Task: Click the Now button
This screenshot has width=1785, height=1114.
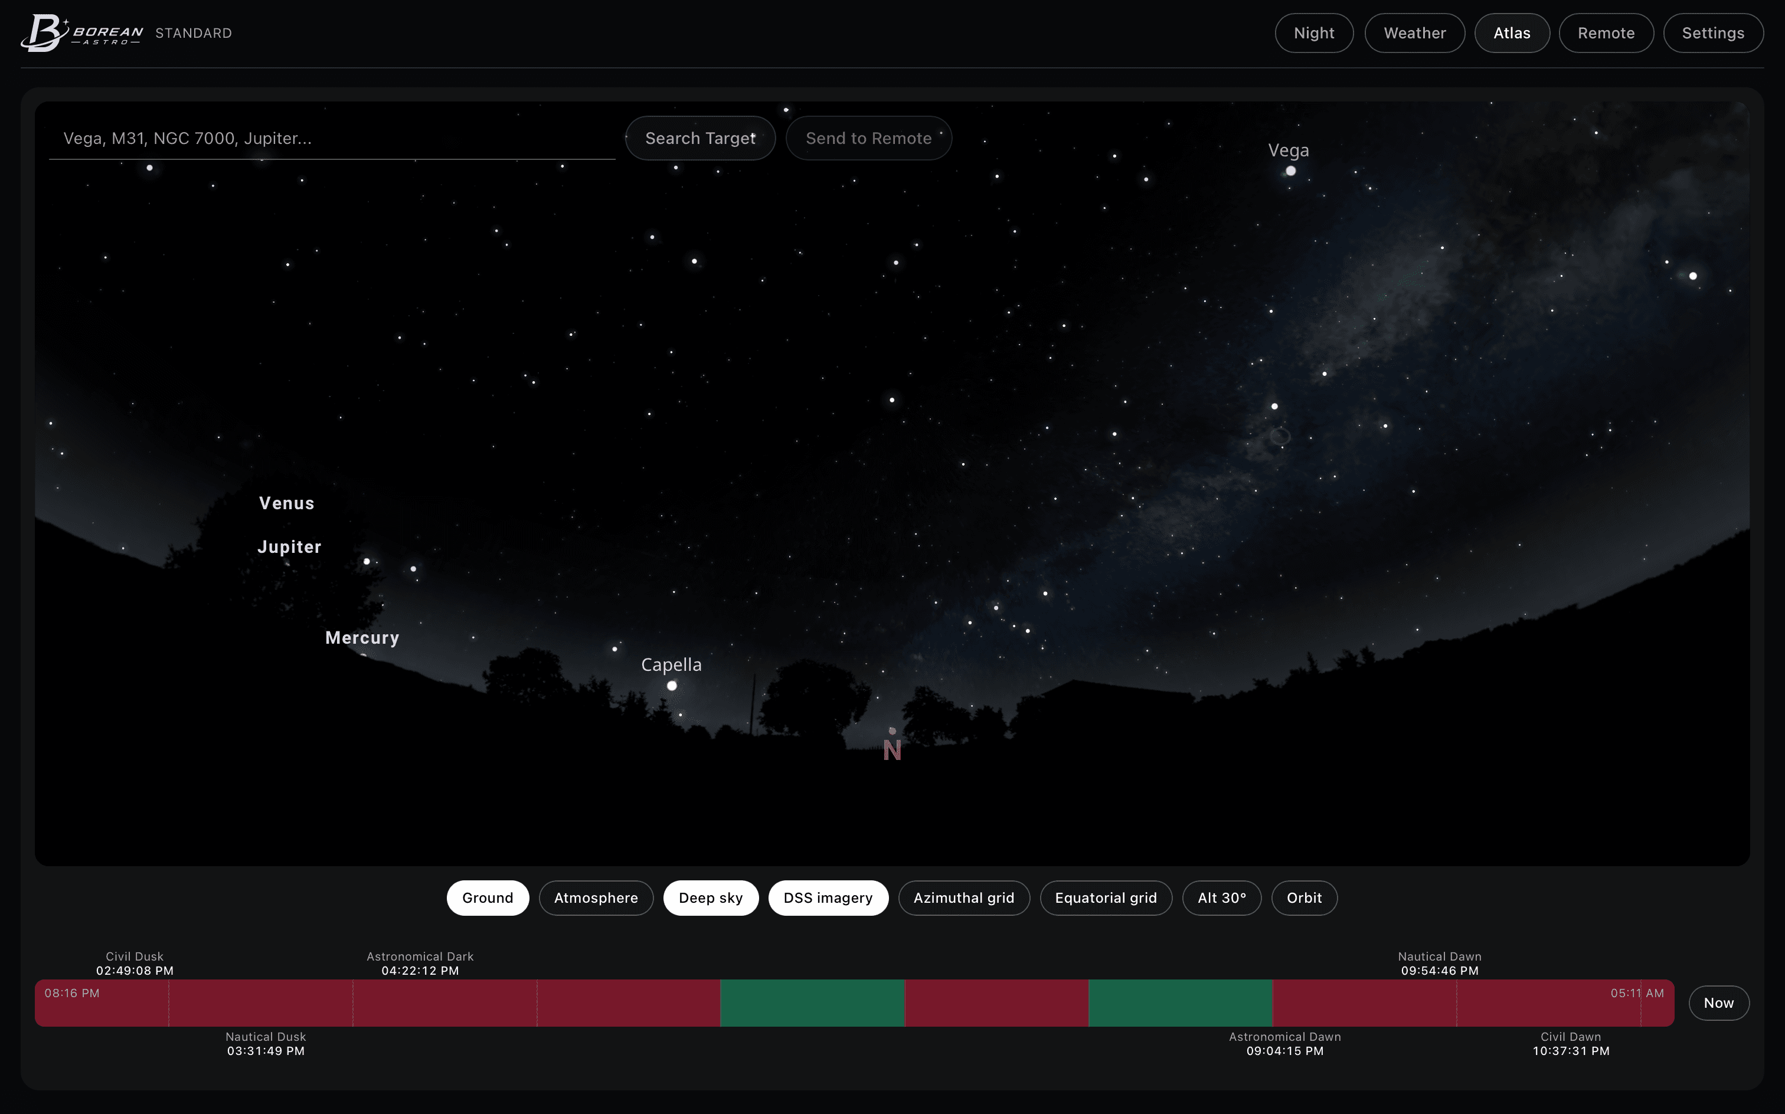Action: tap(1718, 1002)
